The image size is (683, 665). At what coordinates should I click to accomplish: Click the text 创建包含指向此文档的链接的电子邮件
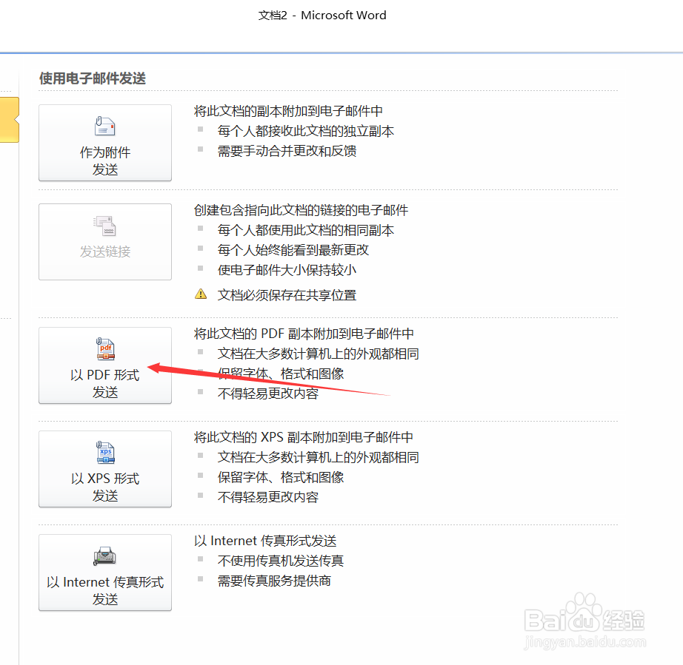pos(301,210)
